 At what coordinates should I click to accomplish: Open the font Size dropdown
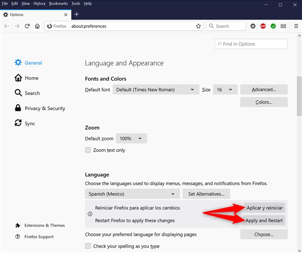pyautogui.click(x=225, y=90)
